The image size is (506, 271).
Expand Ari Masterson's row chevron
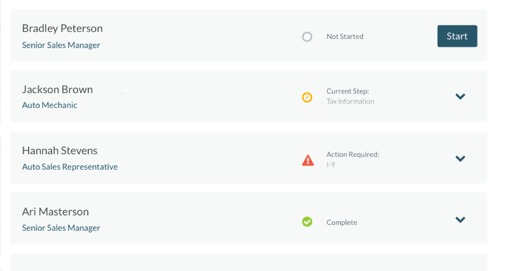(460, 220)
